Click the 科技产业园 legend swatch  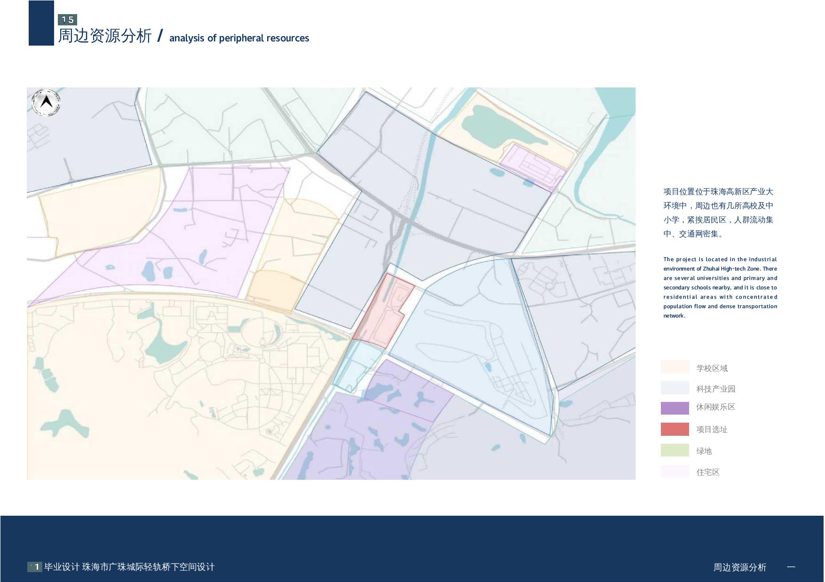[674, 387]
